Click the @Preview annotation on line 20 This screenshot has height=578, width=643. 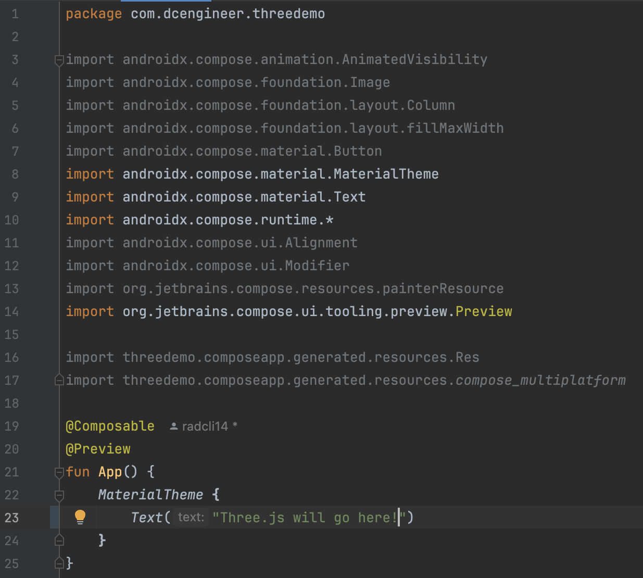[98, 449]
